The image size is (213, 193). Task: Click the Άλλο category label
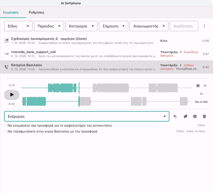click(164, 41)
